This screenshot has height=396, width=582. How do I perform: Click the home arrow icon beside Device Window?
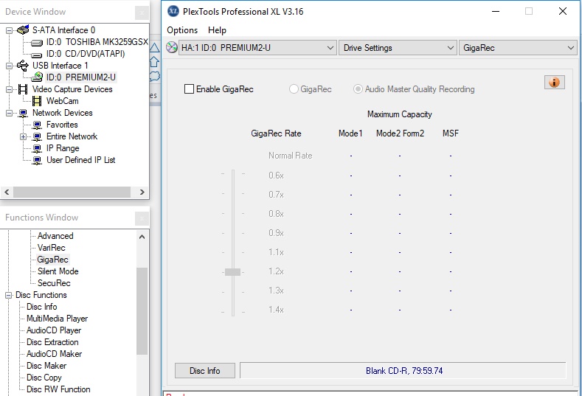(154, 61)
